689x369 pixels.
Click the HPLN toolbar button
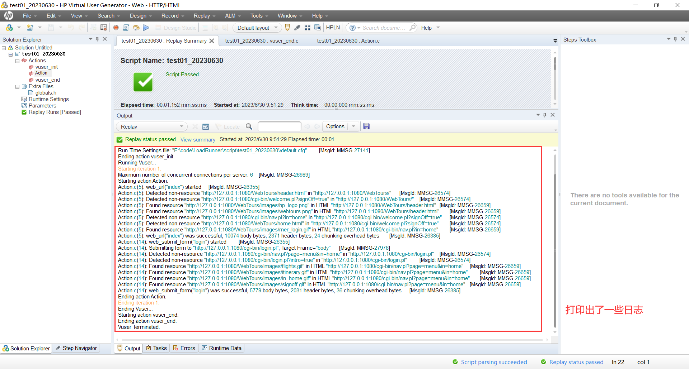333,28
